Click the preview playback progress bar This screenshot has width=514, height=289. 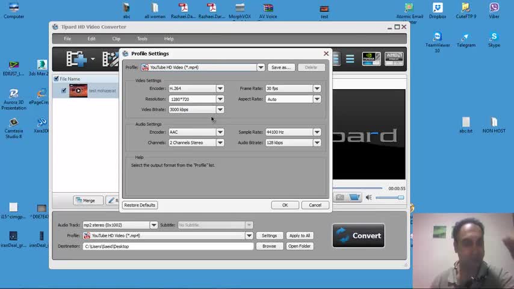[358, 188]
